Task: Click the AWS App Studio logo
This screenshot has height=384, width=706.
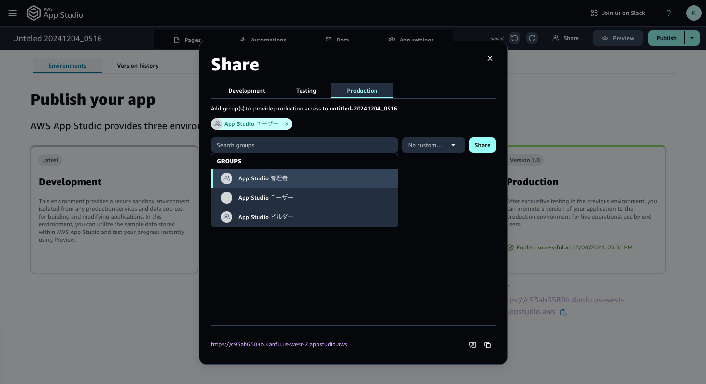Action: click(x=55, y=13)
